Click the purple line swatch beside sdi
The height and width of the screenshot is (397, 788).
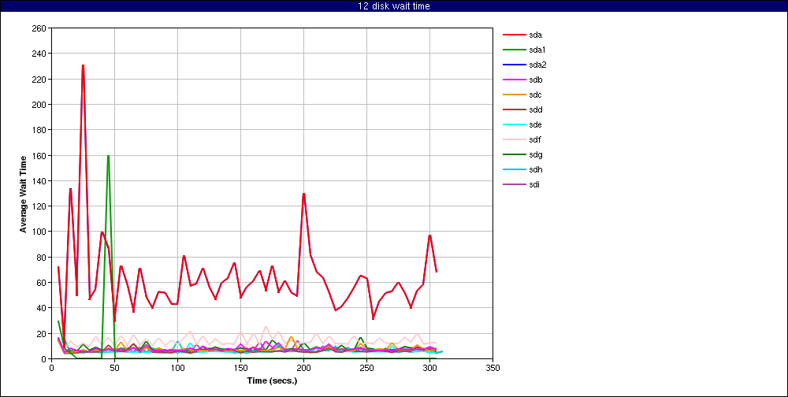point(514,184)
